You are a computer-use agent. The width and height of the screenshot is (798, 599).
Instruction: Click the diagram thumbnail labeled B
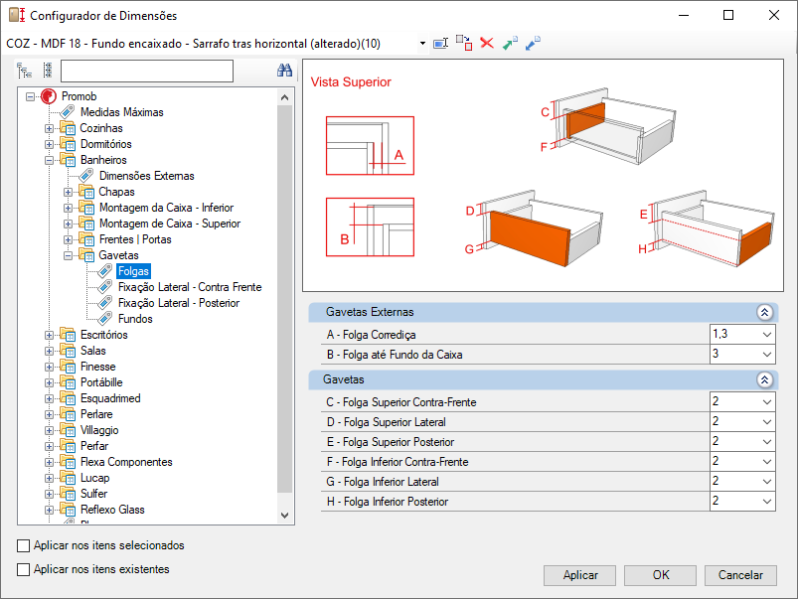370,226
